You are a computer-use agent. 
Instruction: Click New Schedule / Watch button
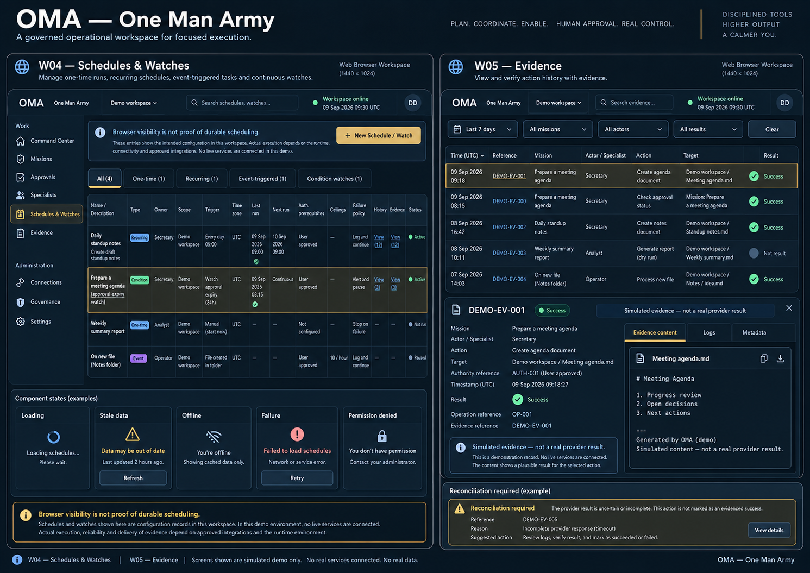coord(379,135)
